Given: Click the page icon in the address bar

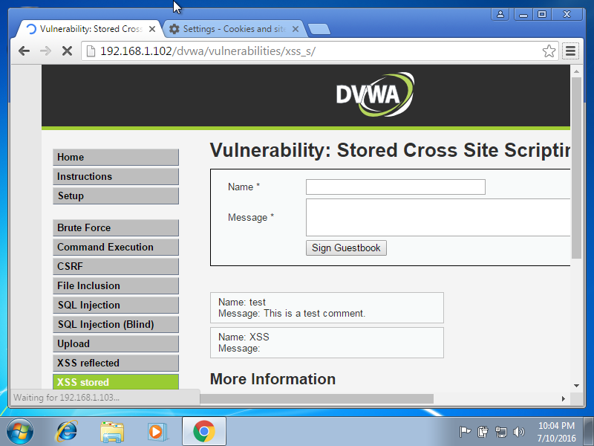Looking at the screenshot, I should click(x=91, y=51).
